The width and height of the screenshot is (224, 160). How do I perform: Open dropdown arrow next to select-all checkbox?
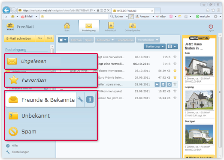click(x=65, y=40)
